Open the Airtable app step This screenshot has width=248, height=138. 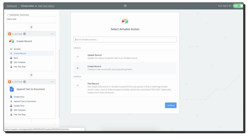17,49
